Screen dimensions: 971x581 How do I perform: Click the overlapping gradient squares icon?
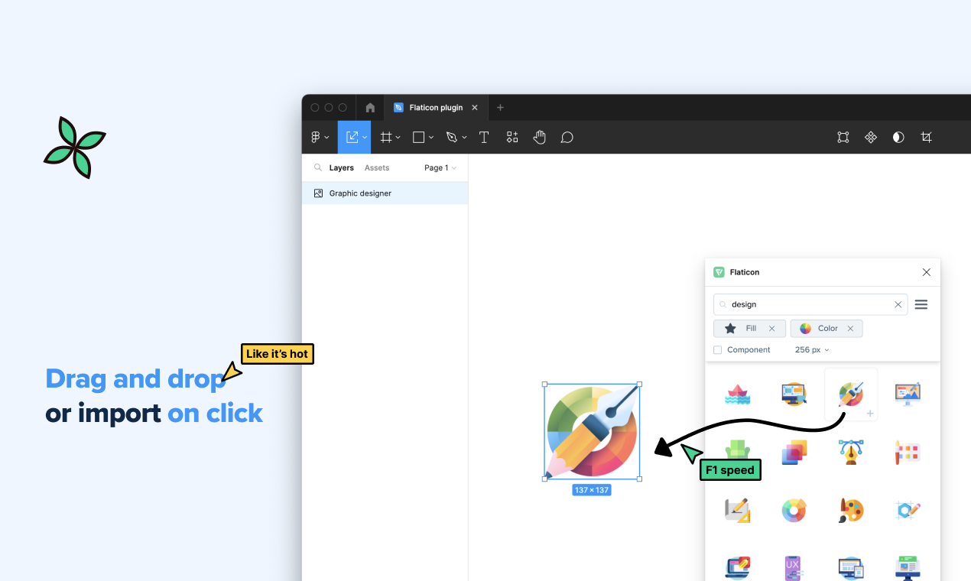coord(794,452)
